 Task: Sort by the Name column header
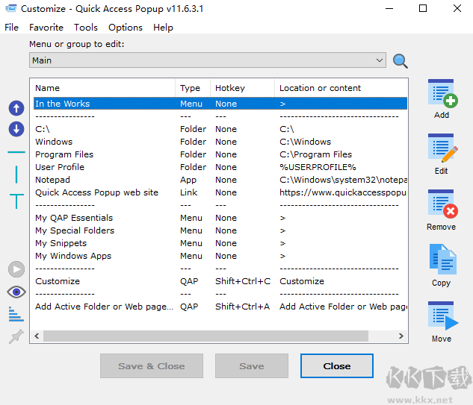(x=104, y=88)
